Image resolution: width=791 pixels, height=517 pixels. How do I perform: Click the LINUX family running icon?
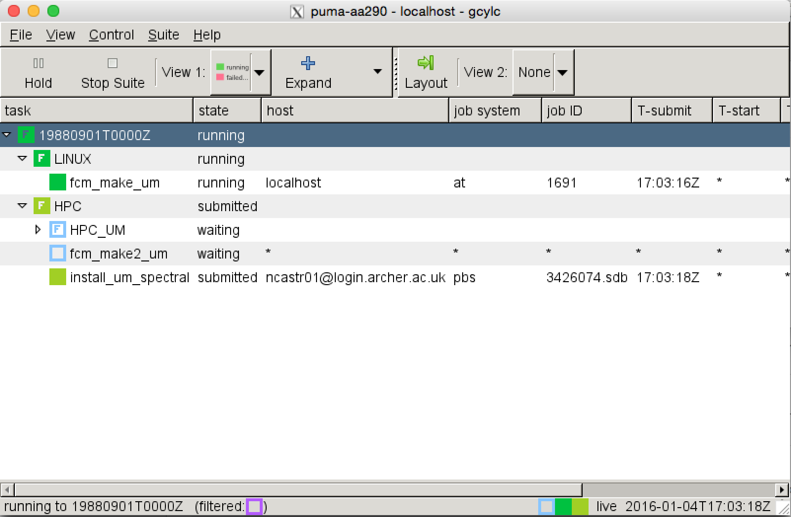(x=42, y=158)
